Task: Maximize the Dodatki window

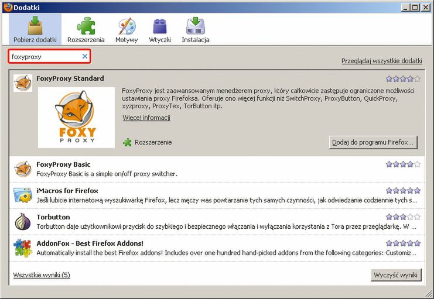Action: click(x=415, y=7)
